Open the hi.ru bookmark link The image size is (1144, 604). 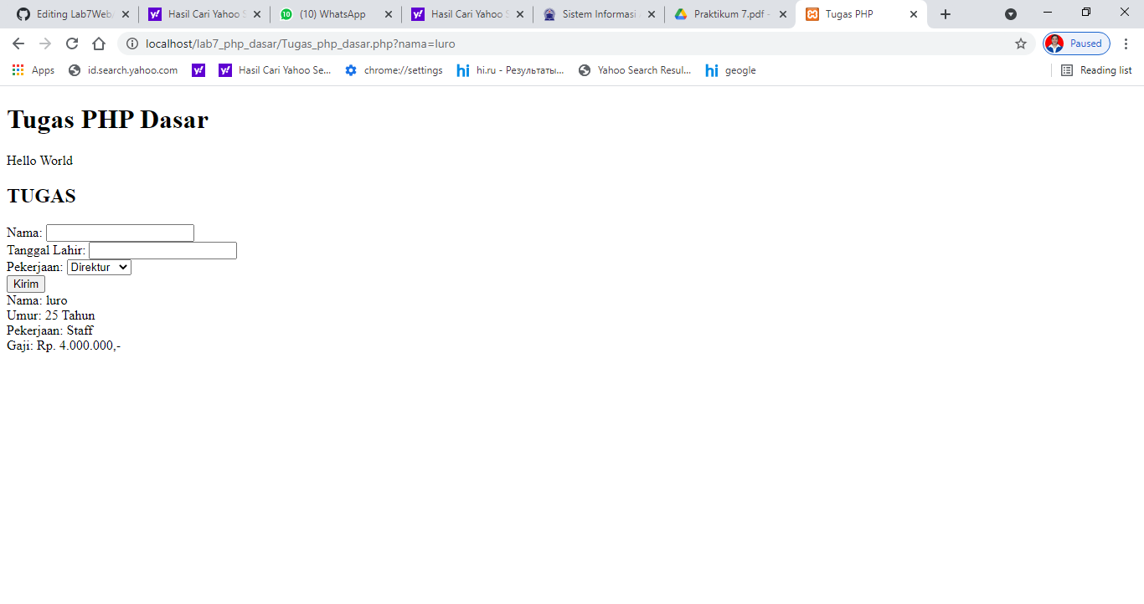click(x=509, y=70)
